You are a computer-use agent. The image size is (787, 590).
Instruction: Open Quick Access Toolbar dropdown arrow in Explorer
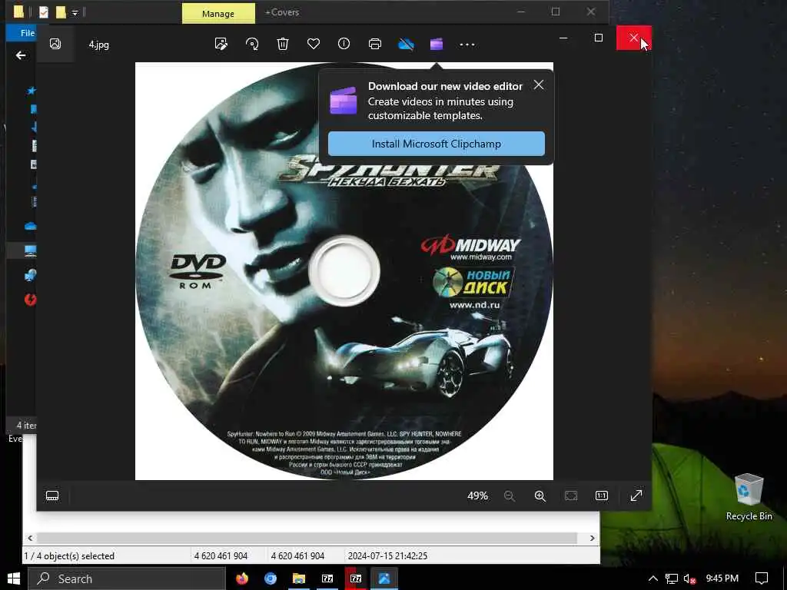(75, 12)
